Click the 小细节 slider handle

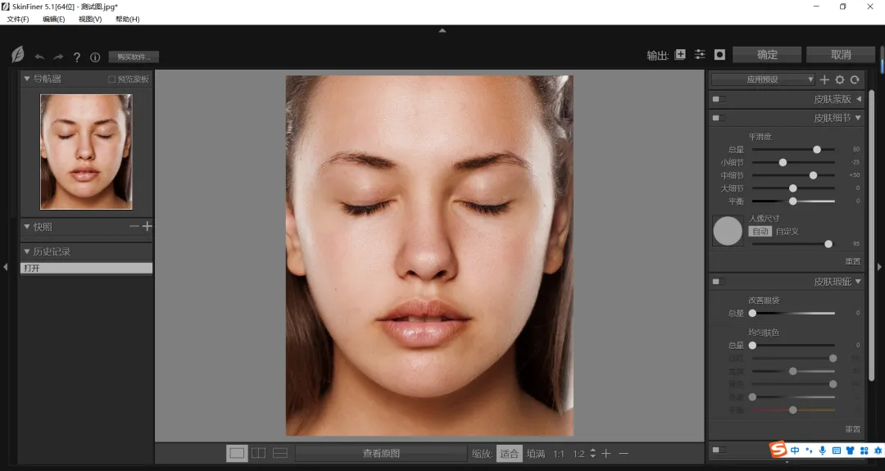pos(783,162)
